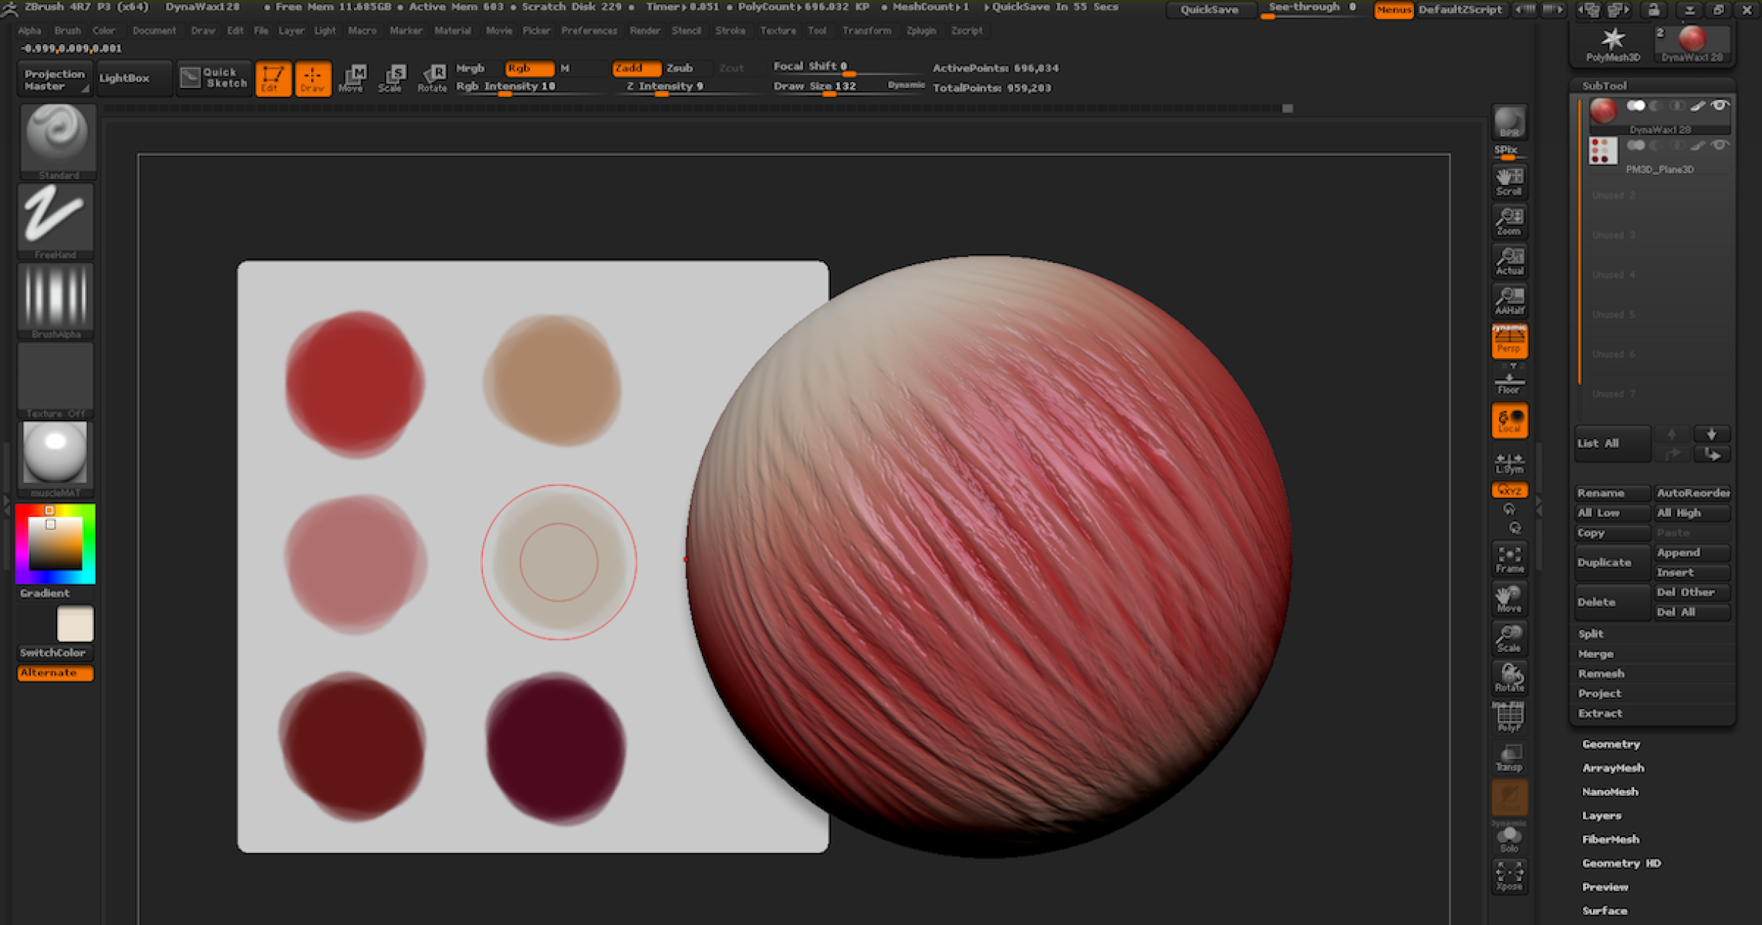Select the Rotate transform tool in top shelf

[433, 78]
